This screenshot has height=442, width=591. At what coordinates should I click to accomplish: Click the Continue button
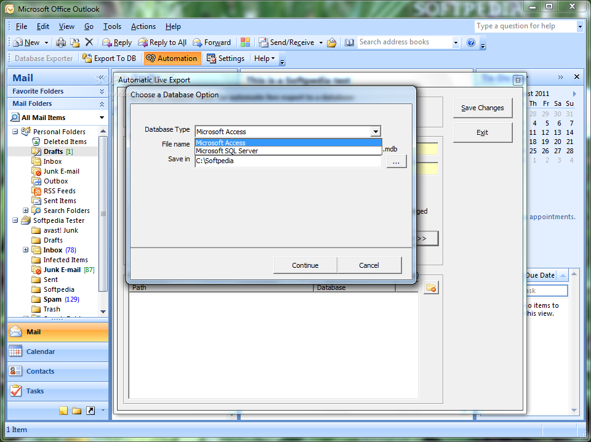pyautogui.click(x=305, y=265)
